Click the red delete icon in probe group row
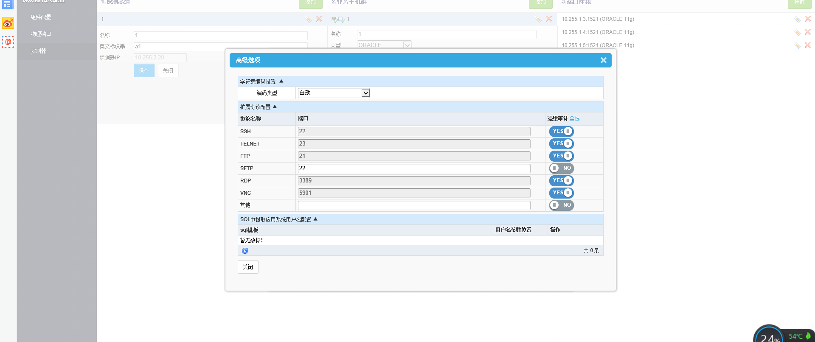 319,19
